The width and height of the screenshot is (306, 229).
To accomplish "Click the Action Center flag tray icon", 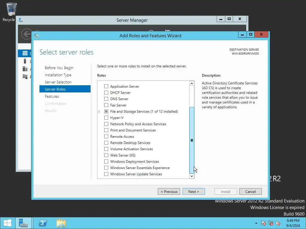I will point(264,223).
